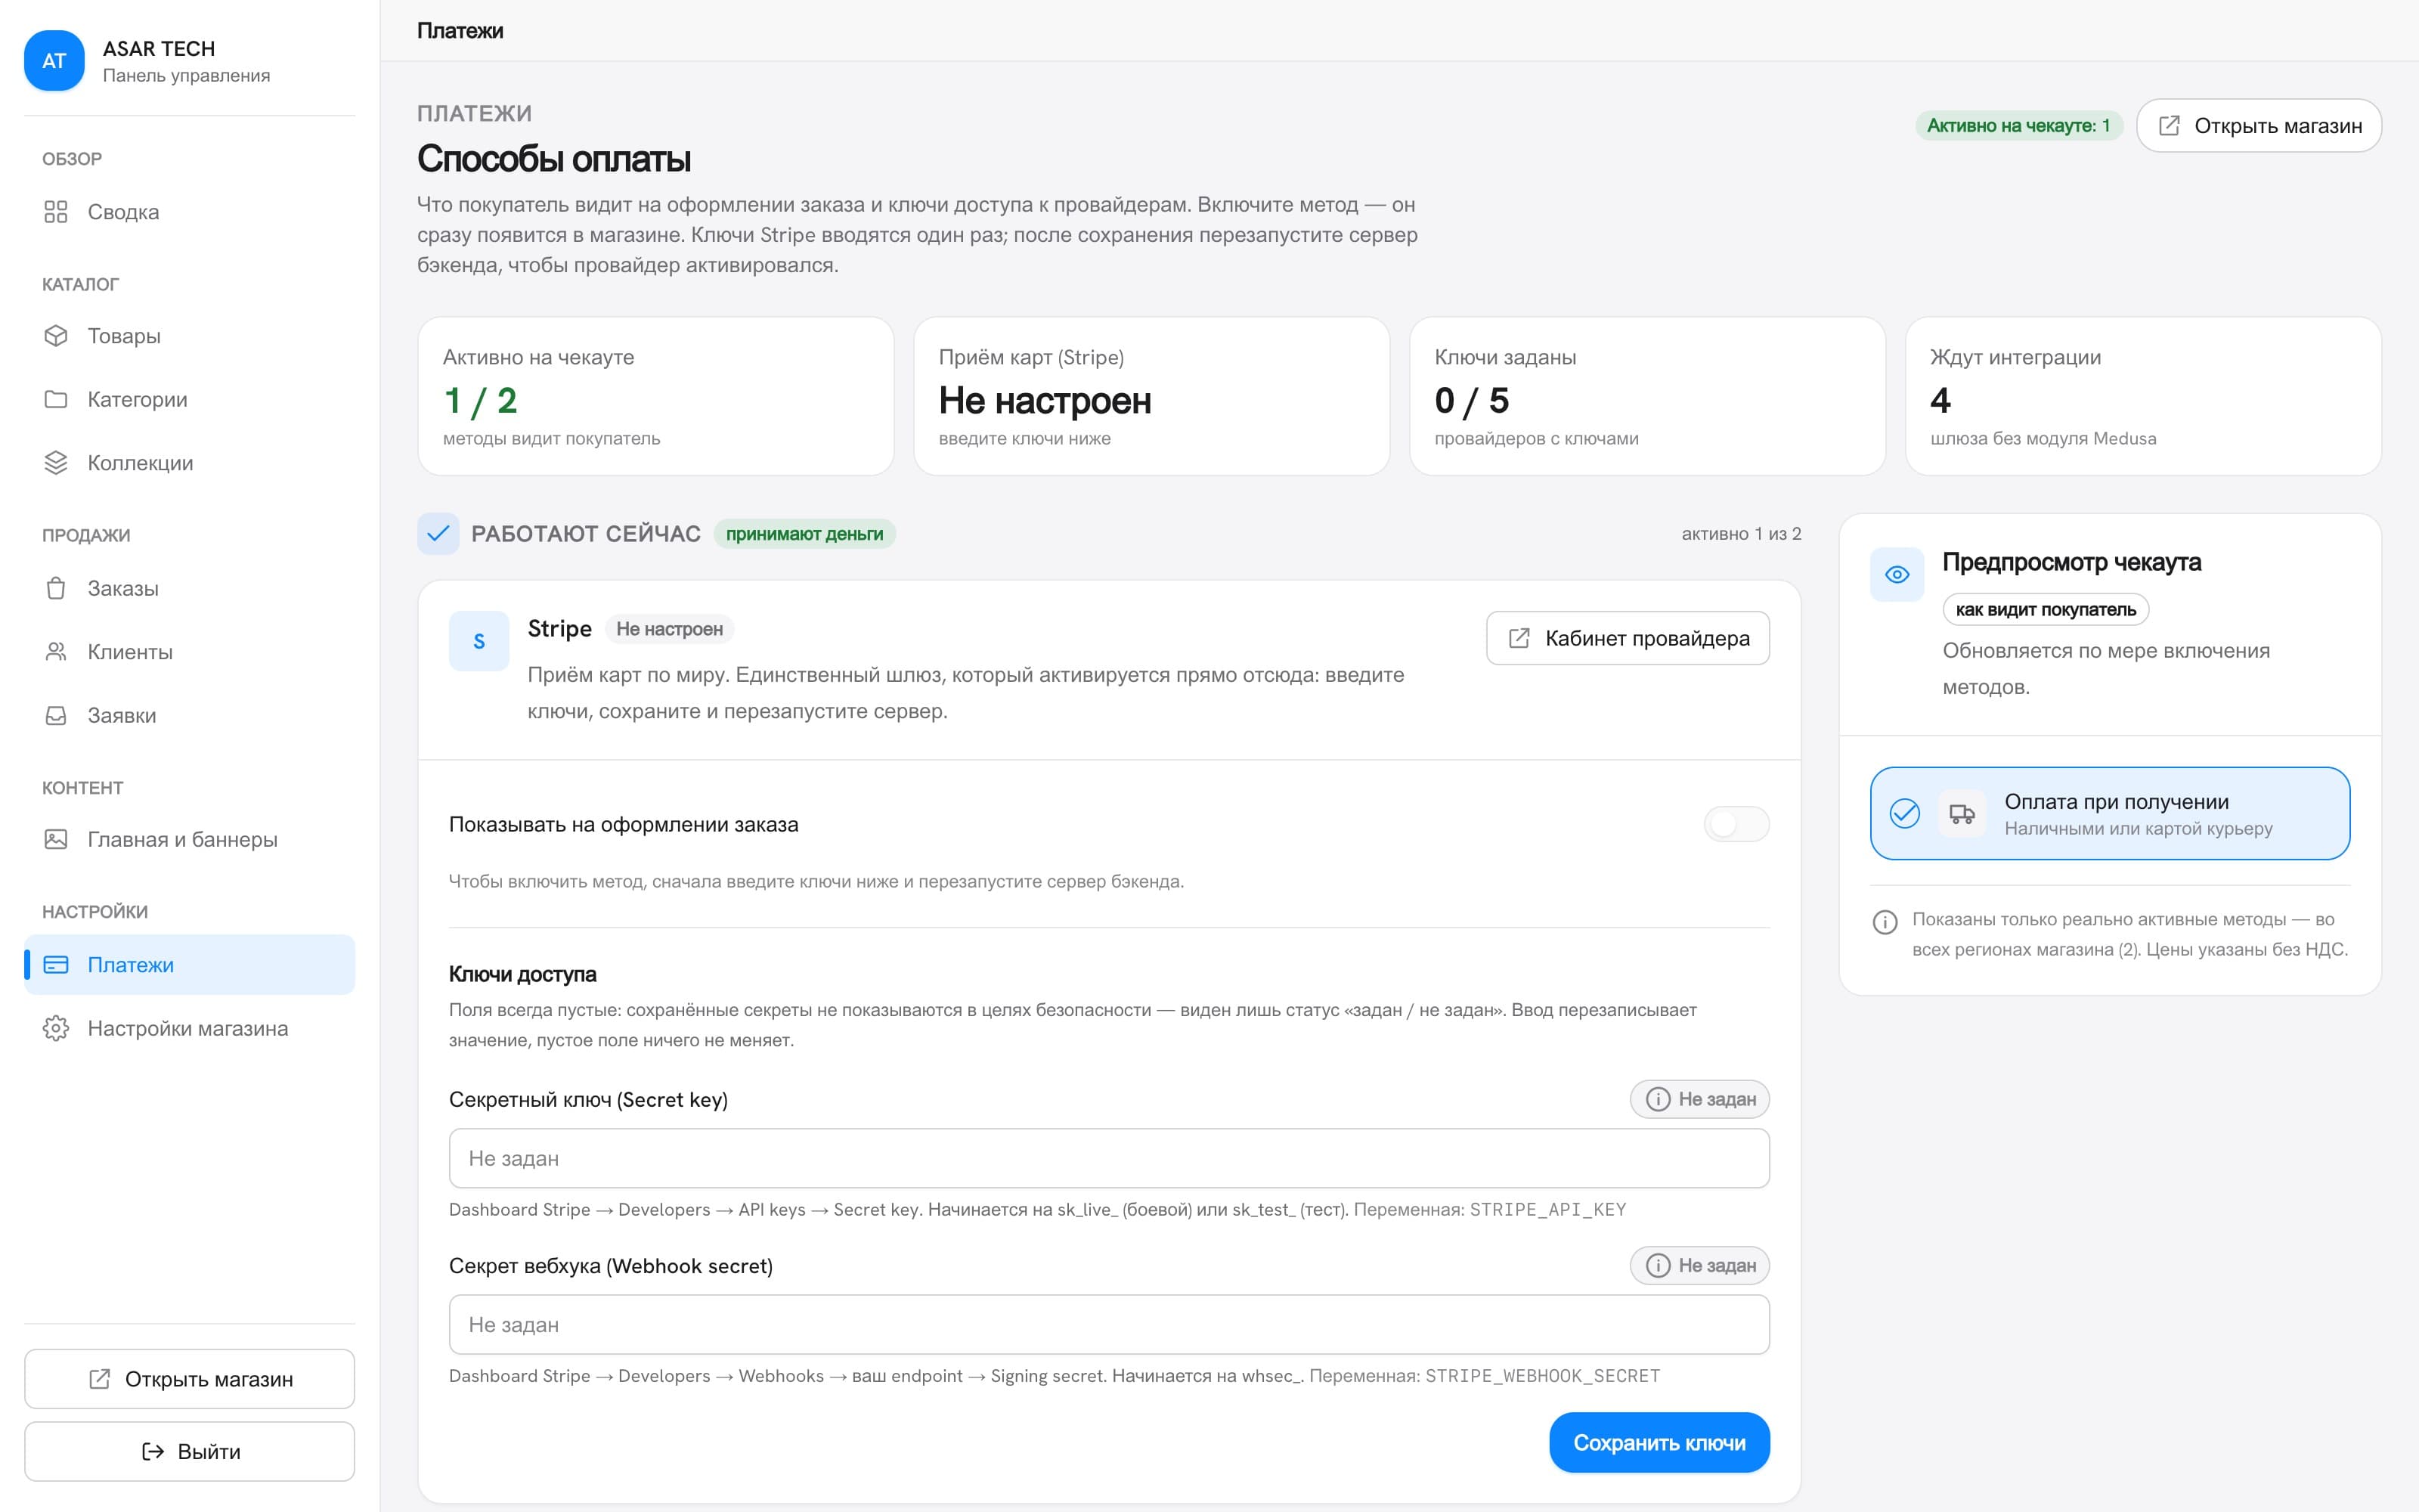This screenshot has height=1512, width=2419.
Task: Open Главная и баннеры page
Action: click(189, 839)
